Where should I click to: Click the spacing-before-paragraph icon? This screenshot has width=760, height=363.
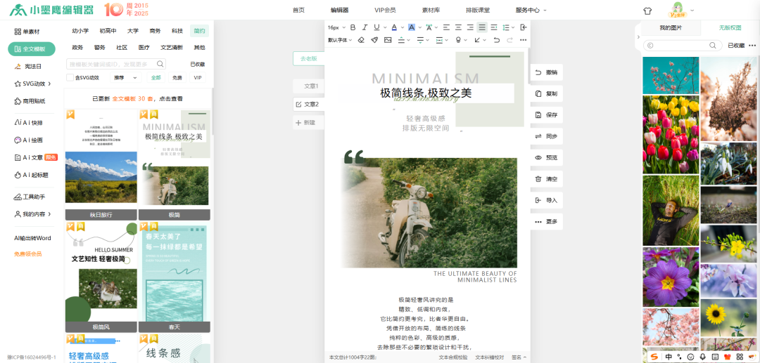pyautogui.click(x=401, y=40)
